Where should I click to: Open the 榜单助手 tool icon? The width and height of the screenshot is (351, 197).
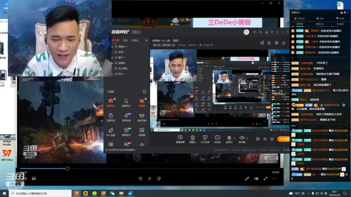tap(126, 132)
